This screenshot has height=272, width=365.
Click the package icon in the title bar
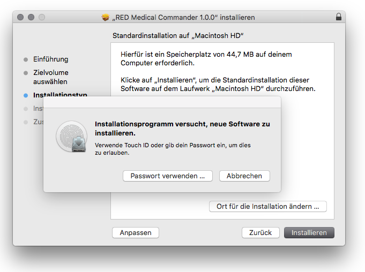tap(106, 17)
